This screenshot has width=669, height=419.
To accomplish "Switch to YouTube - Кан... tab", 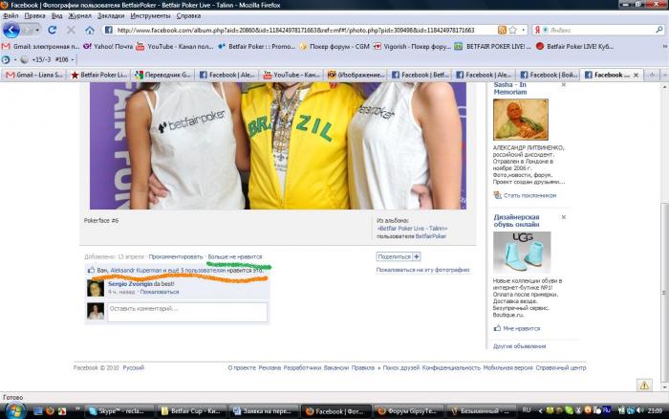I will [291, 75].
